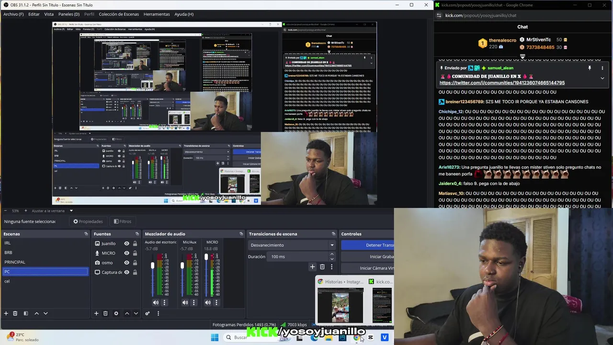Delete selected scene with Escenas trash icon
Image resolution: width=613 pixels, height=345 pixels.
point(15,313)
